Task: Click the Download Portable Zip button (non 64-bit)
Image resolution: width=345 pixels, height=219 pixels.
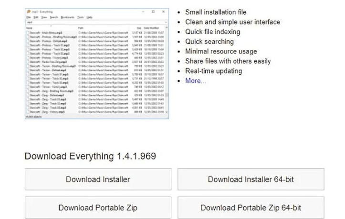Action: [x=98, y=208]
